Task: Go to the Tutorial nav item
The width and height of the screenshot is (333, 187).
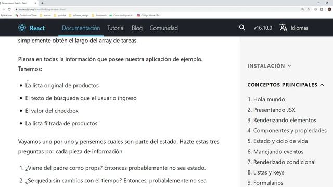Action: tap(116, 28)
